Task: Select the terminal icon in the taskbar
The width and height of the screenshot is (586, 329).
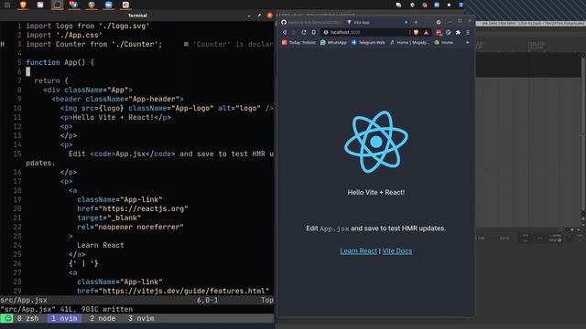Action: [x=57, y=5]
